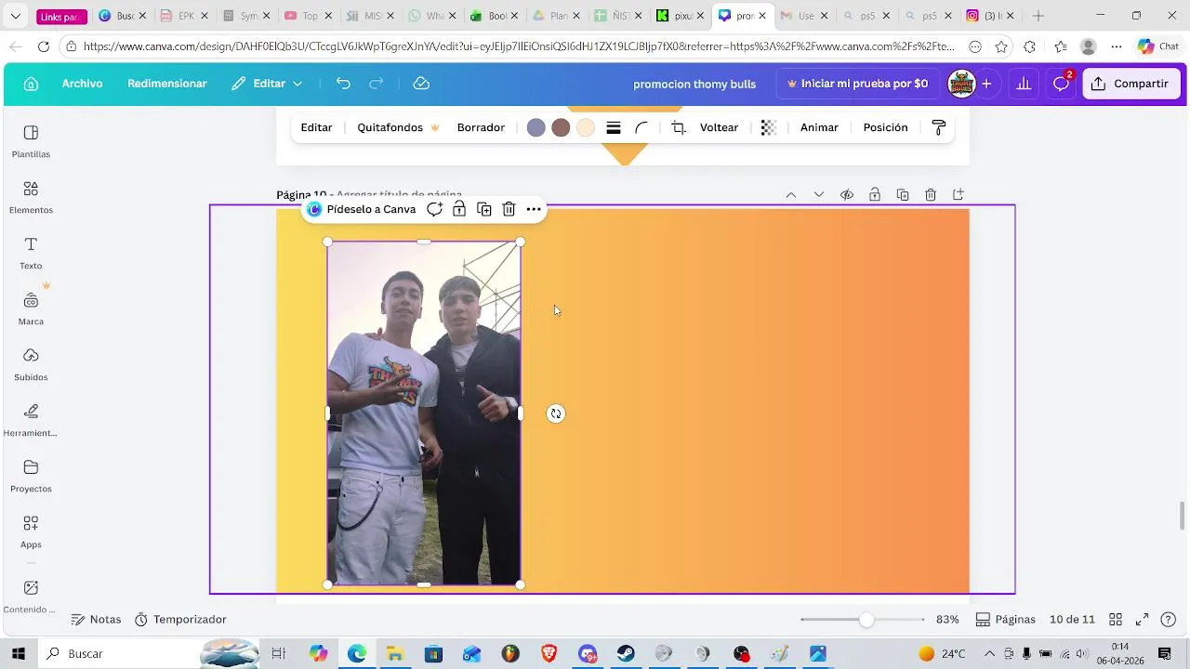The image size is (1190, 669).
Task: Pick the brown image color swatch
Action: [561, 128]
